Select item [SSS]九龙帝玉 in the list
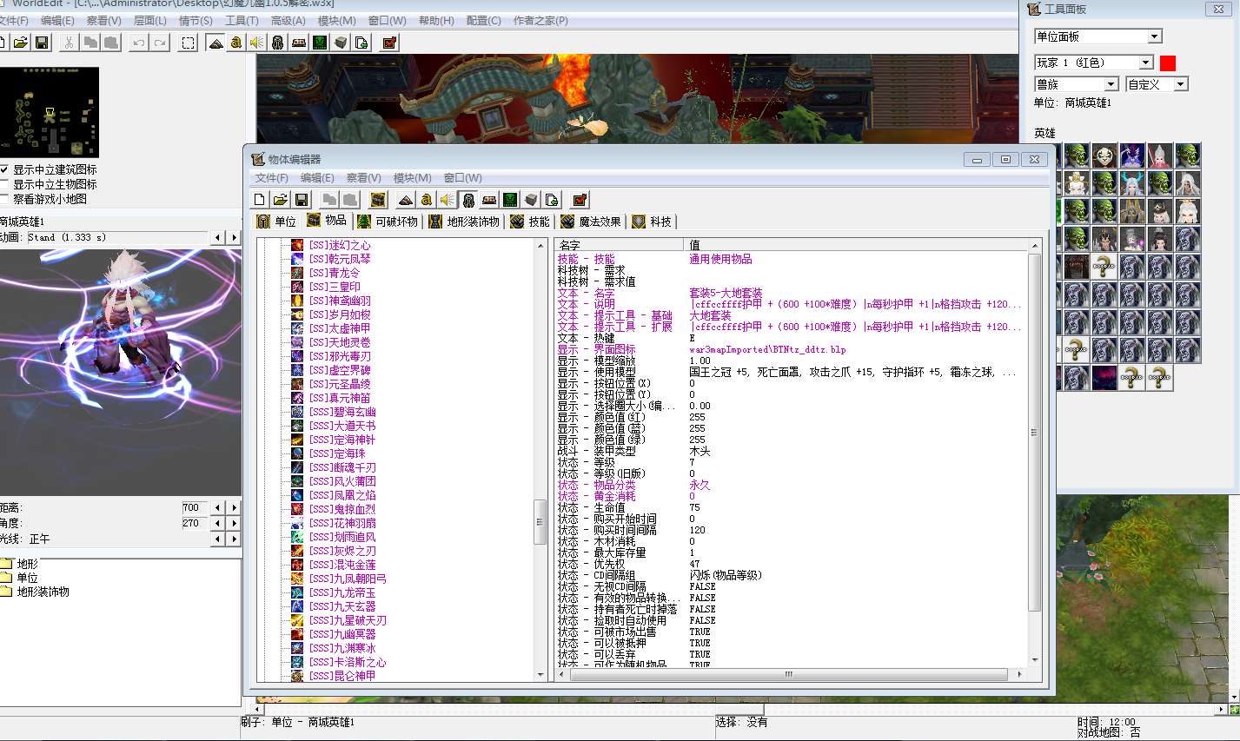Image resolution: width=1240 pixels, height=741 pixels. tap(342, 592)
